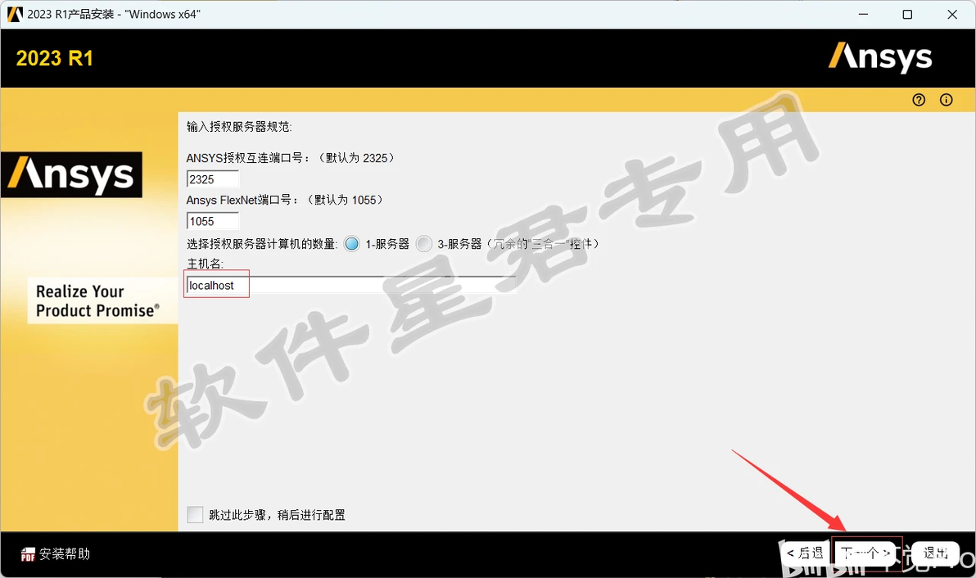Click the 主机名 field containing localhost

point(350,285)
